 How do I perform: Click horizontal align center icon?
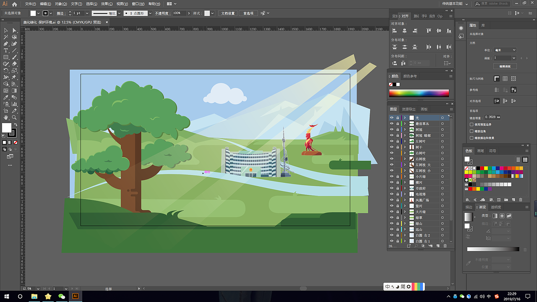click(x=405, y=31)
